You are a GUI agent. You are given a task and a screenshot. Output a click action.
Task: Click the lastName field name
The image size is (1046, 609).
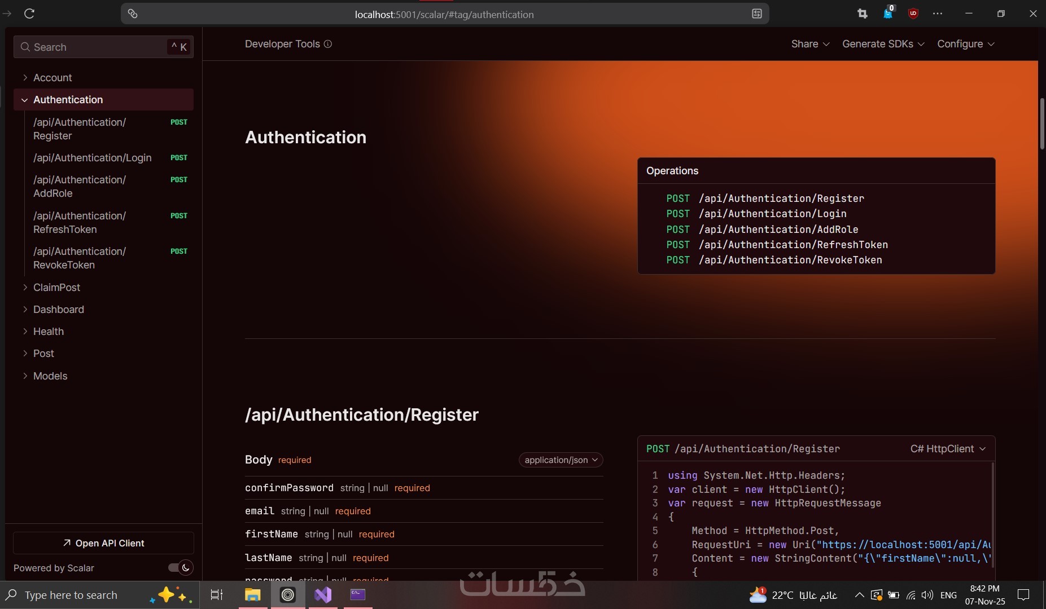268,558
